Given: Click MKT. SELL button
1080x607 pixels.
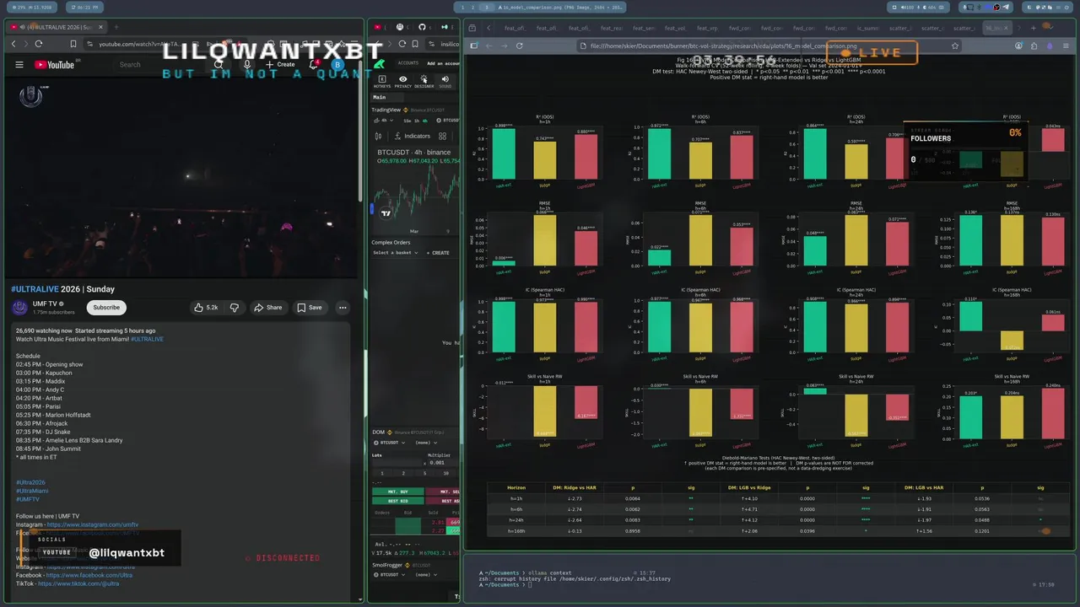Looking at the screenshot, I should click(444, 492).
